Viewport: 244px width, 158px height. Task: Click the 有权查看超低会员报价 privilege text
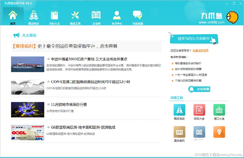[188, 63]
